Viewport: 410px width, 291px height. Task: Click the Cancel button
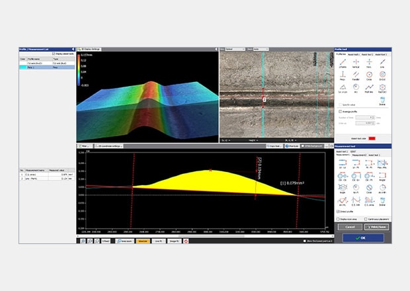click(348, 226)
